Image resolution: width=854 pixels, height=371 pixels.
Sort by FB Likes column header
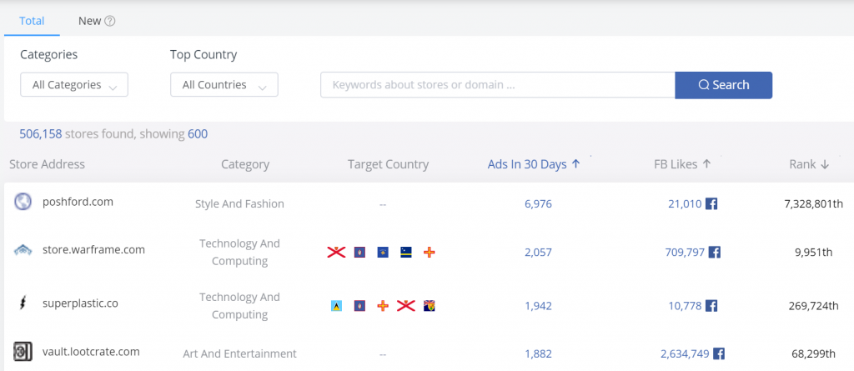pyautogui.click(x=682, y=164)
